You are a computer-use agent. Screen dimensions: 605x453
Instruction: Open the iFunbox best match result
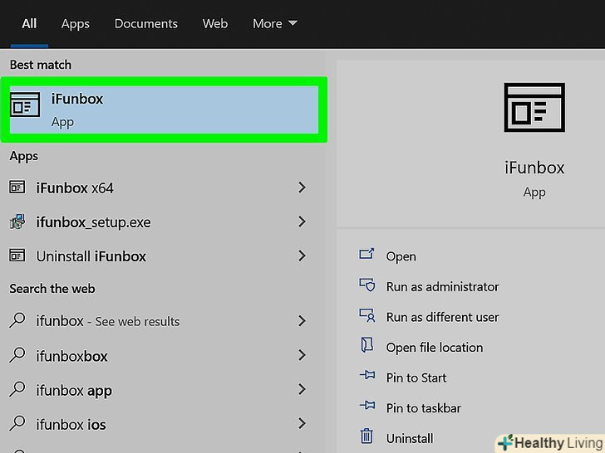click(164, 110)
